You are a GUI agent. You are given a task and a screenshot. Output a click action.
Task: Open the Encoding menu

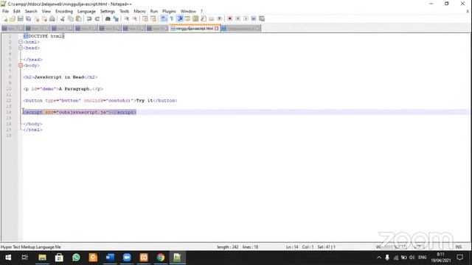coord(64,11)
